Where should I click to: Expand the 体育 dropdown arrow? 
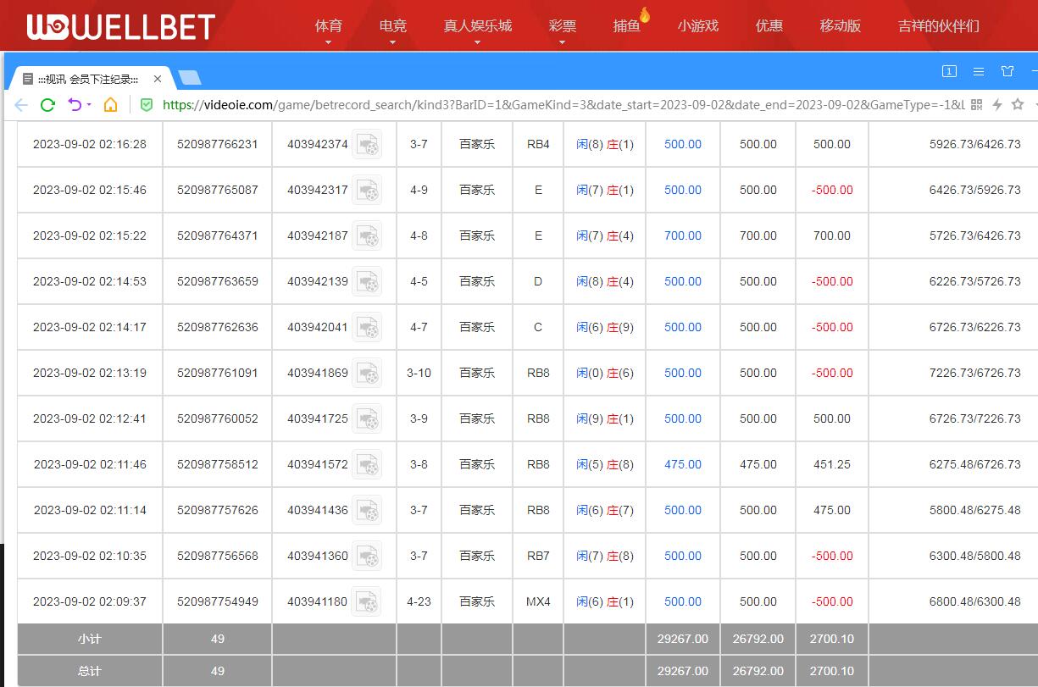[329, 42]
